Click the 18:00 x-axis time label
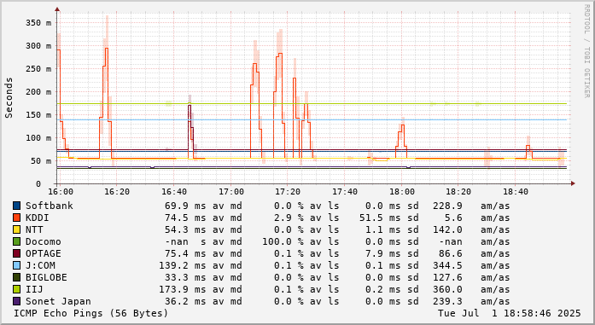 tap(402, 192)
